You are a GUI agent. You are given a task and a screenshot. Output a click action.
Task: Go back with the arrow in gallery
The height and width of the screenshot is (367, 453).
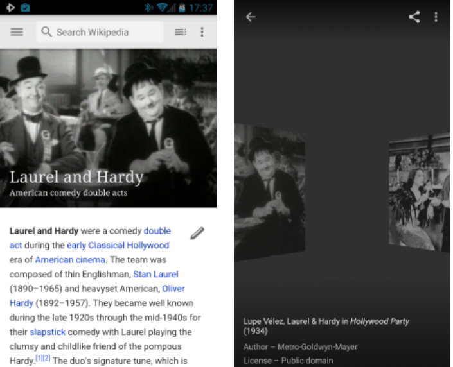251,17
